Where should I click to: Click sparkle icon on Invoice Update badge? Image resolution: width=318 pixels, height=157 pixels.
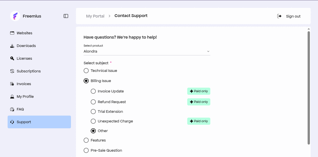tap(191, 91)
